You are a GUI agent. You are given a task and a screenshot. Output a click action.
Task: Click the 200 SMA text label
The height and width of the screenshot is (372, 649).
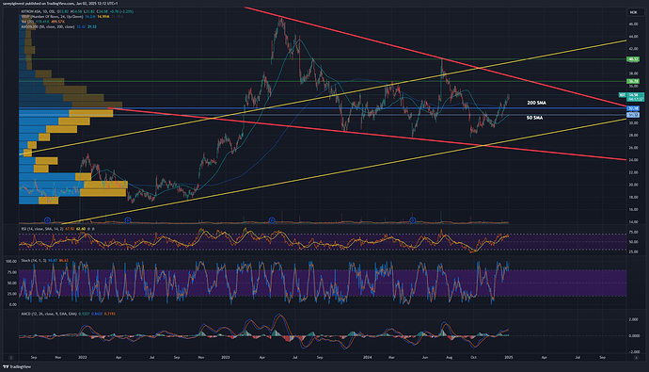(536, 103)
